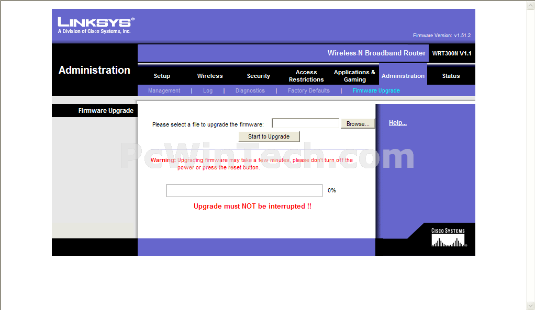
Task: Click the scrollbar down arrow
Action: 531,305
